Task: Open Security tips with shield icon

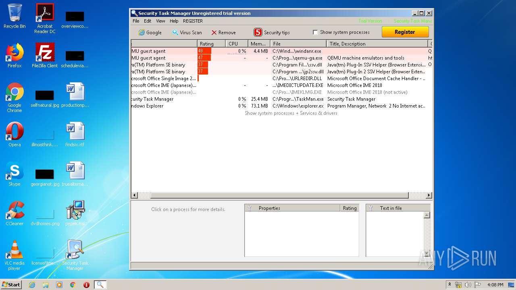Action: (x=272, y=33)
